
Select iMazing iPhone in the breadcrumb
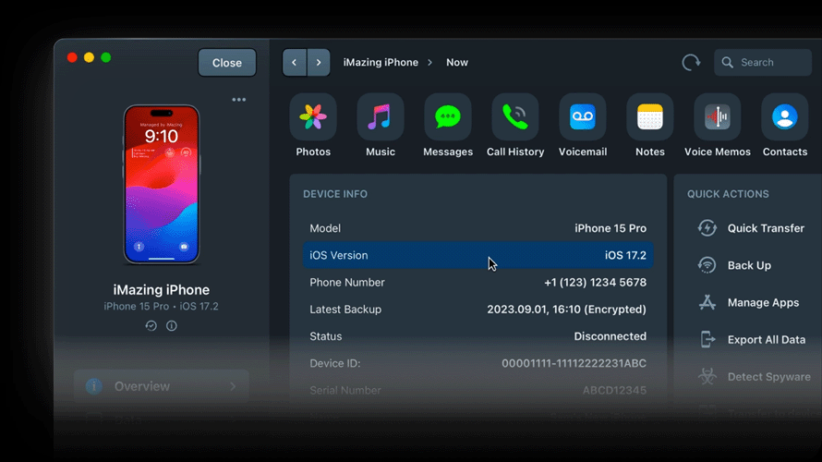381,63
